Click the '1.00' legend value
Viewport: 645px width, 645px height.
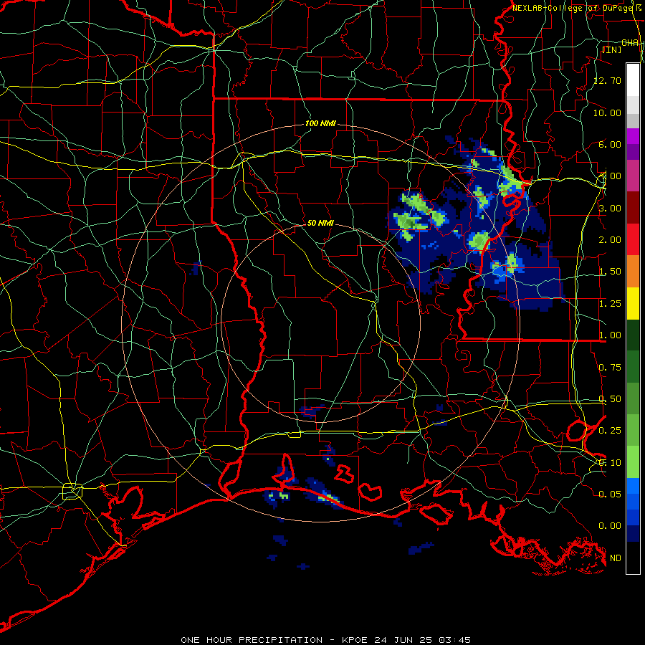610,335
